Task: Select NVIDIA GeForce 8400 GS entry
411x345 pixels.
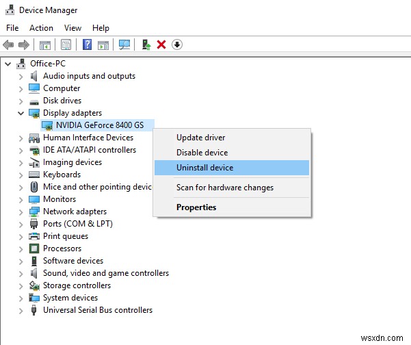Action: [x=100, y=125]
